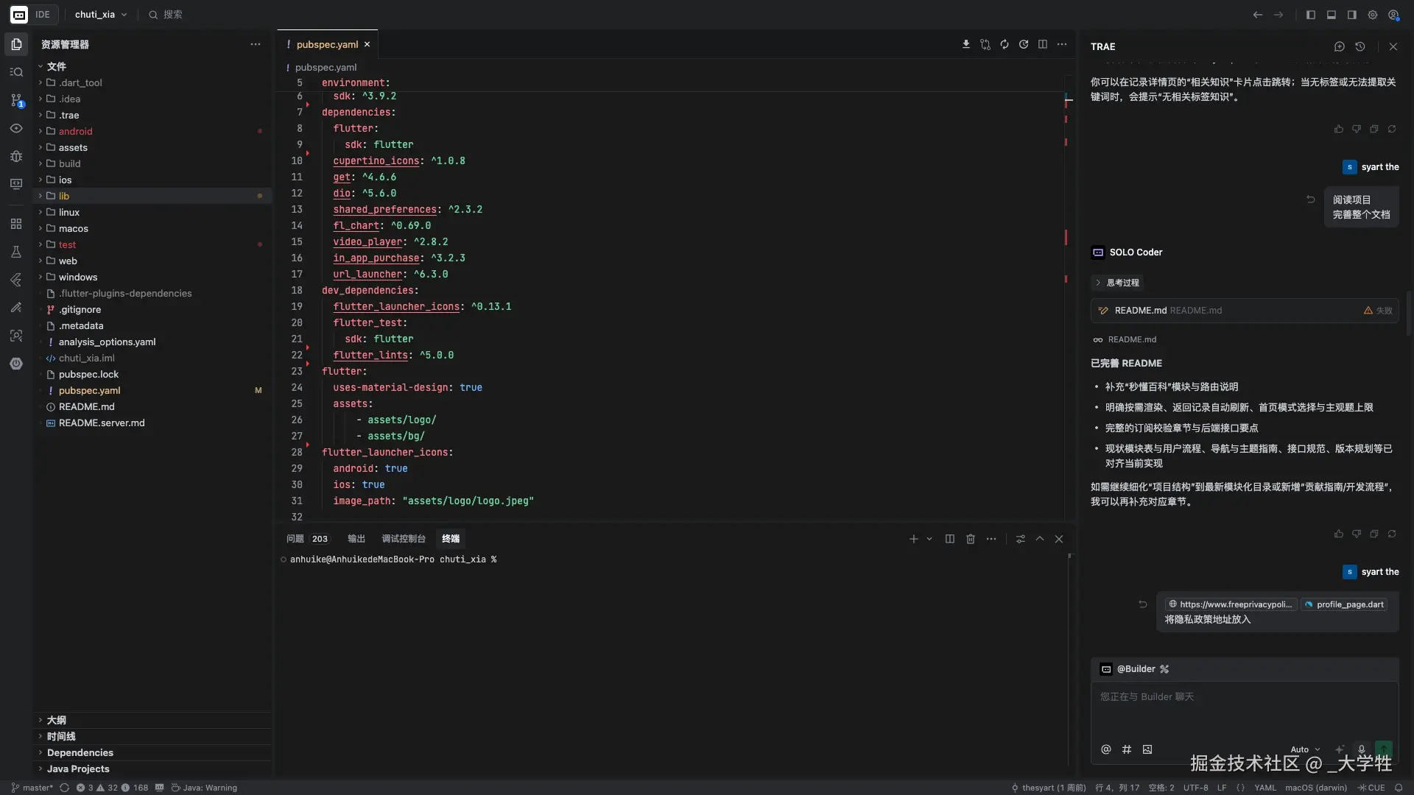The width and height of the screenshot is (1414, 795).
Task: Expand the lib folder in the file tree
Action: coord(64,196)
